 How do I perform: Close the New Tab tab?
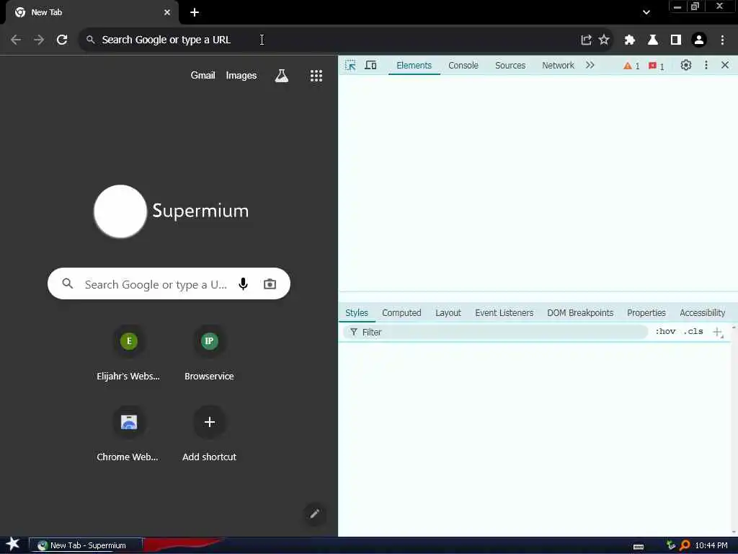coord(167,12)
